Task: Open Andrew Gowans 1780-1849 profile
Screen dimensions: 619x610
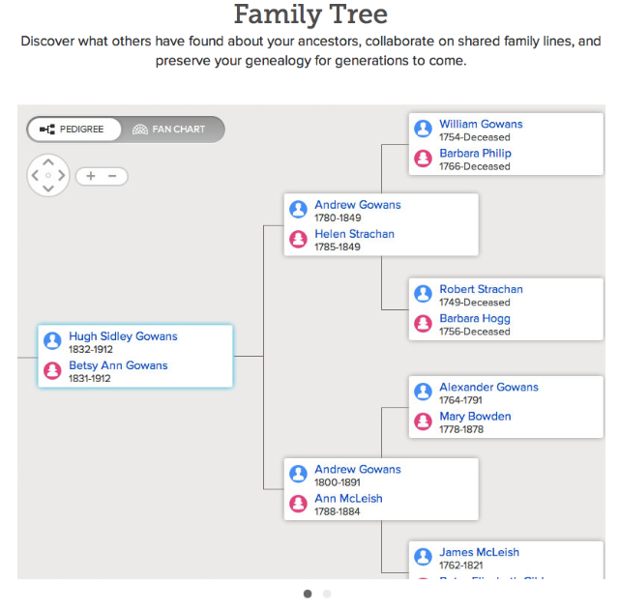Action: tap(358, 205)
